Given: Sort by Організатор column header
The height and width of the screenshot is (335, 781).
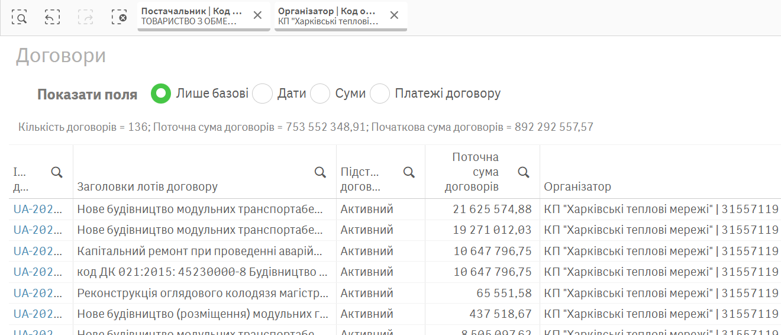Looking at the screenshot, I should [577, 187].
